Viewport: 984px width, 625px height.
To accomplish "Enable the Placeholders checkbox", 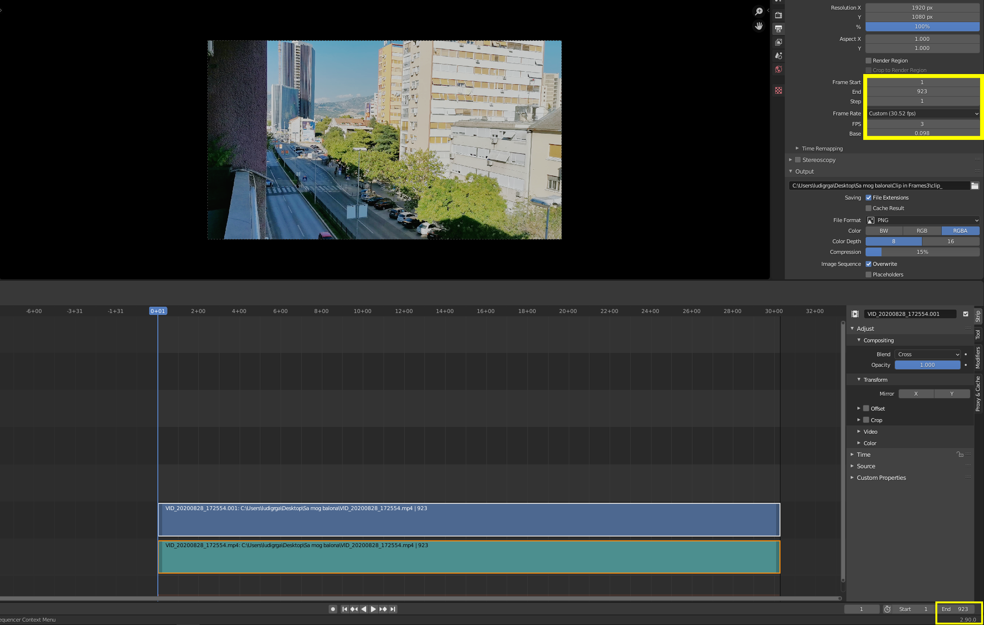I will pos(869,275).
